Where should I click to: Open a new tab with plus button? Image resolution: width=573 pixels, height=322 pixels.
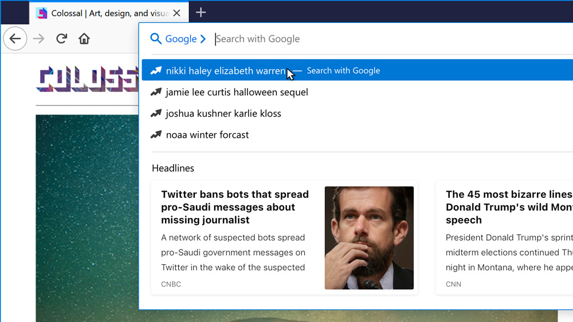click(201, 13)
